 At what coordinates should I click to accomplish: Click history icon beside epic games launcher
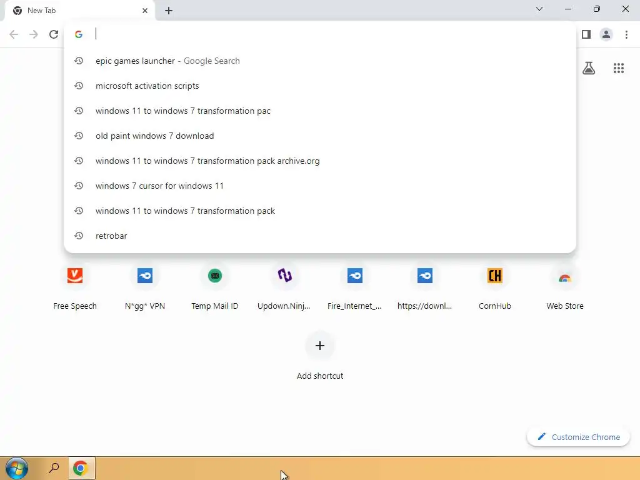click(79, 61)
